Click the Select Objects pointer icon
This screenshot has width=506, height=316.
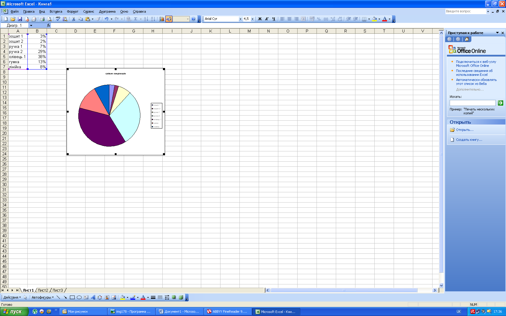coord(25,297)
